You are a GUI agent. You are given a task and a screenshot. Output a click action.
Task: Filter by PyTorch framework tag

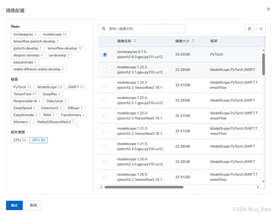pyautogui.click(x=22, y=87)
